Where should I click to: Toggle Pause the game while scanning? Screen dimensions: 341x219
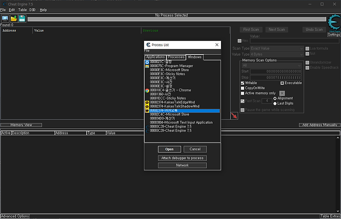(x=242, y=110)
